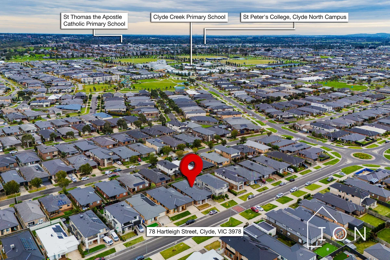The width and height of the screenshot is (390, 260).
Task: Click the 78 Hartleigh Street address label
Action: coord(195,232)
